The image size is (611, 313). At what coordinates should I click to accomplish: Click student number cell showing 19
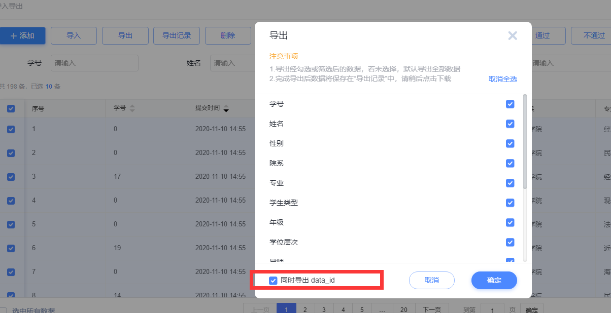tap(117, 248)
